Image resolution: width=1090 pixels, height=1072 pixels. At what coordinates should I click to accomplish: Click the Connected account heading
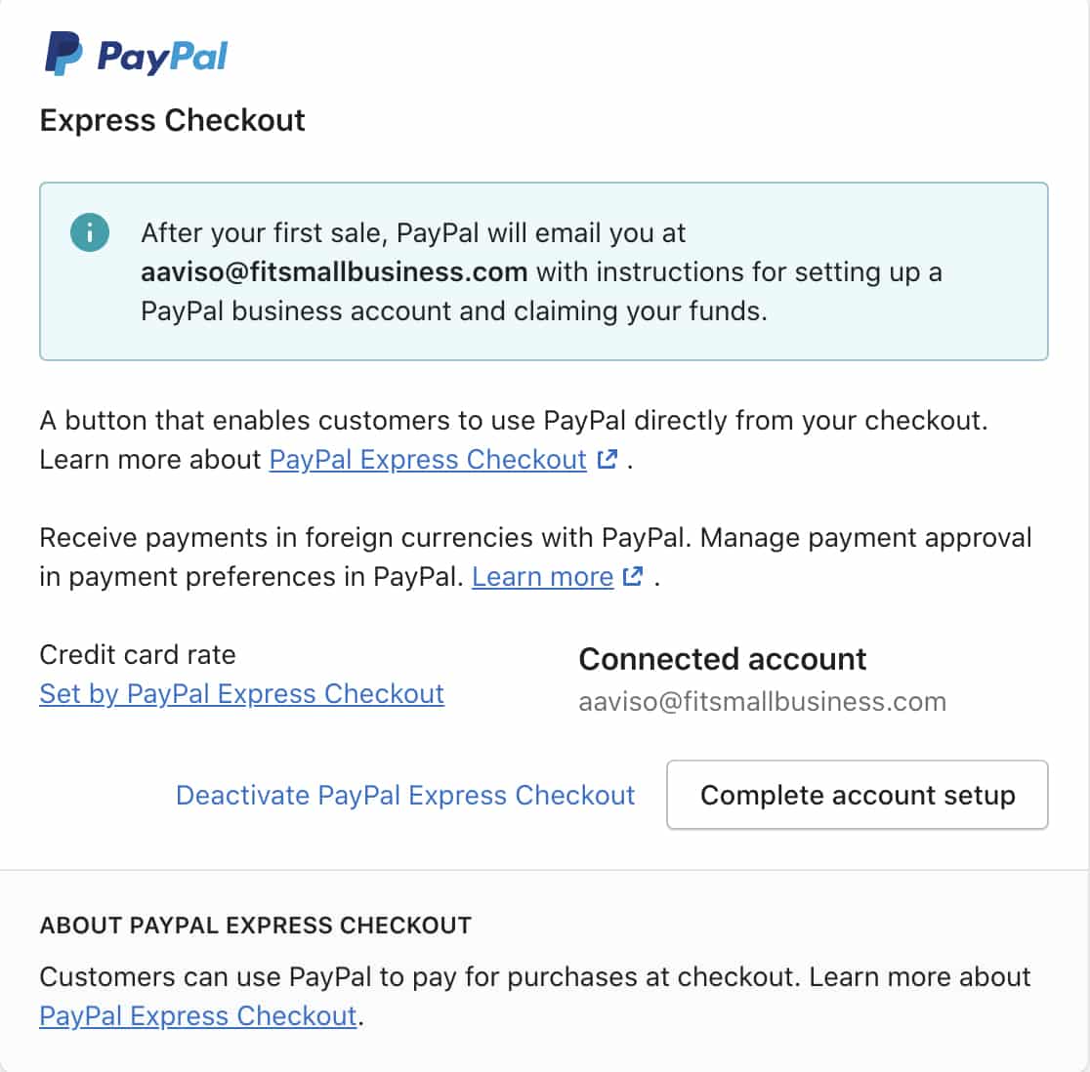click(x=722, y=659)
